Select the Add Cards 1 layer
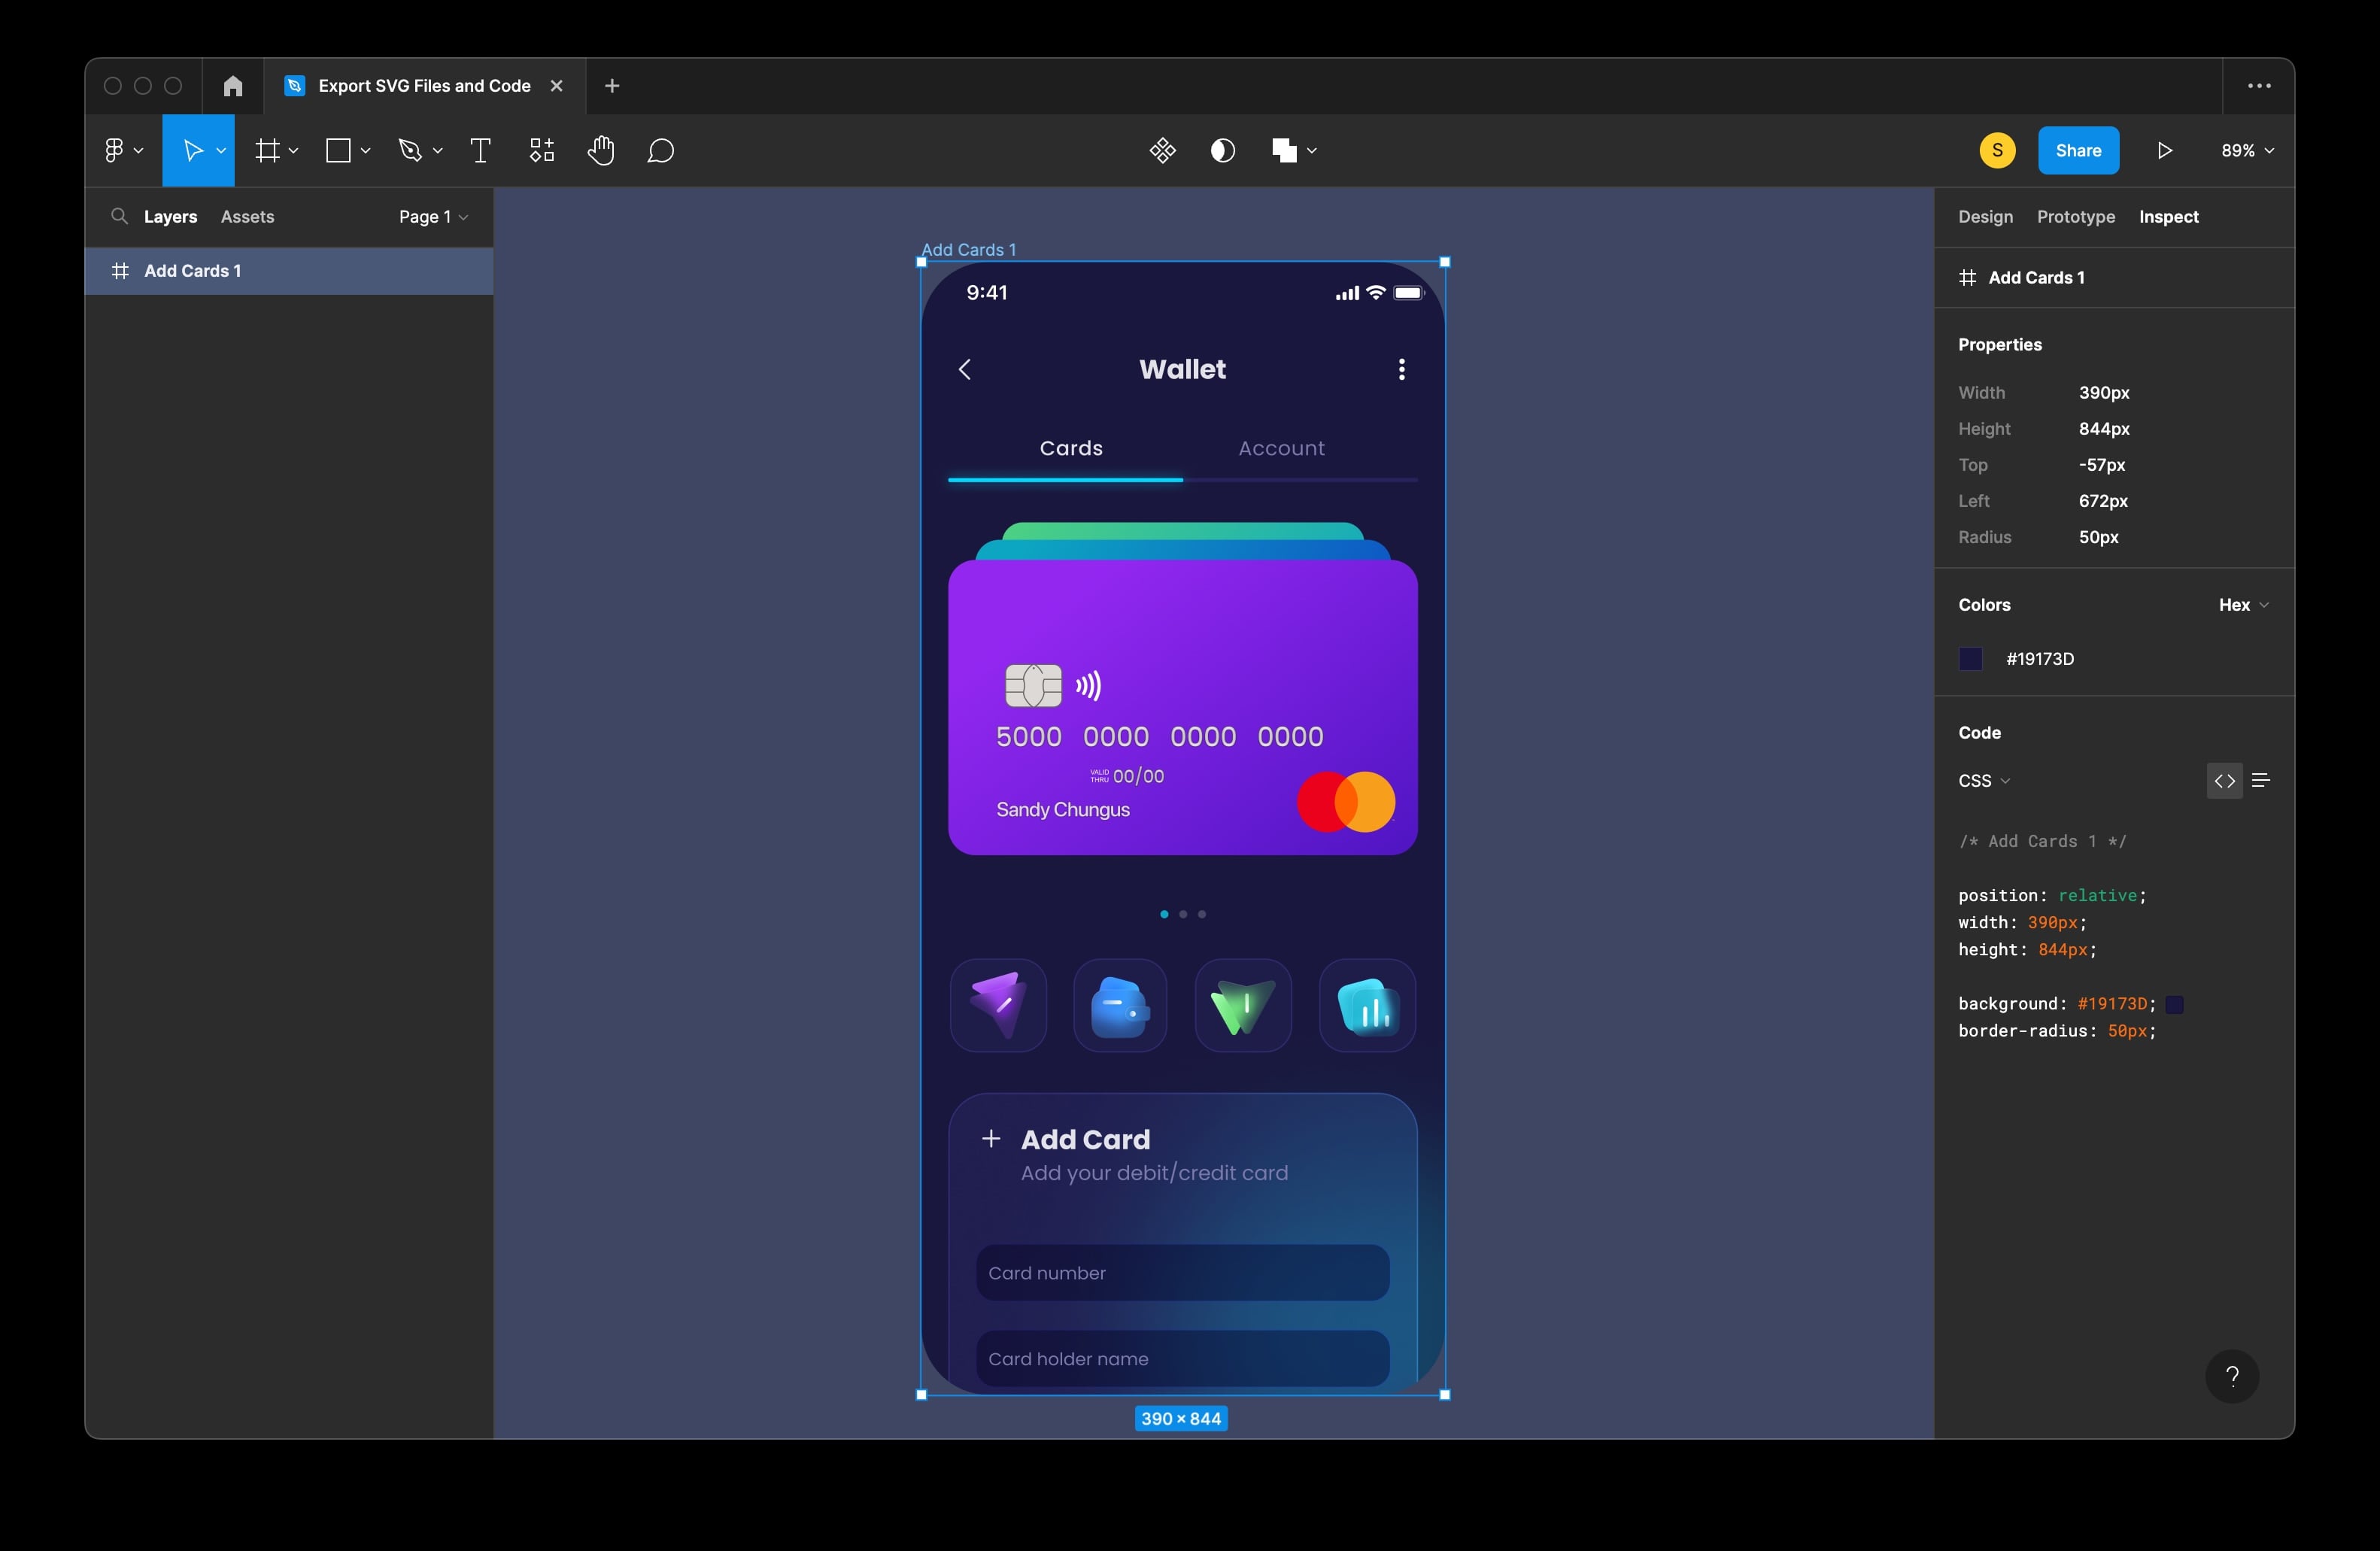The width and height of the screenshot is (2380, 1551). tap(192, 270)
